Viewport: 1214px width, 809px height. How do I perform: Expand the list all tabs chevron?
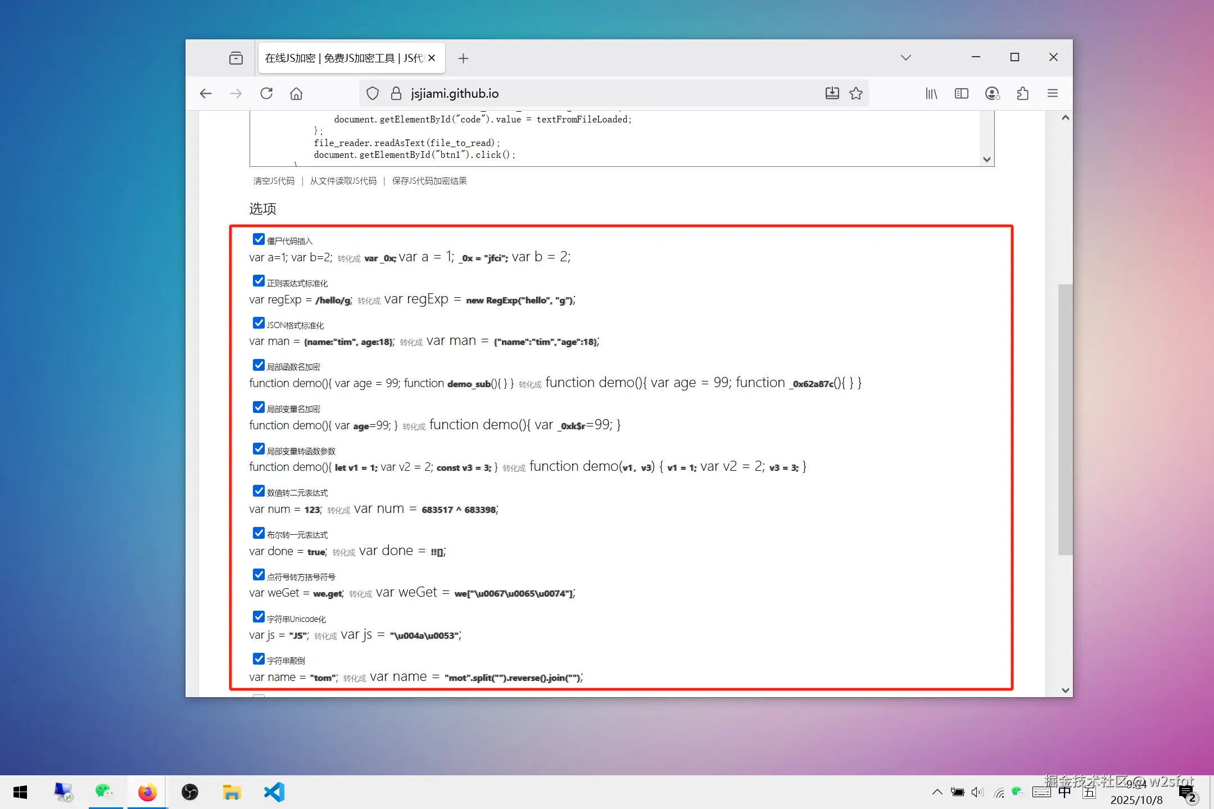(x=905, y=58)
